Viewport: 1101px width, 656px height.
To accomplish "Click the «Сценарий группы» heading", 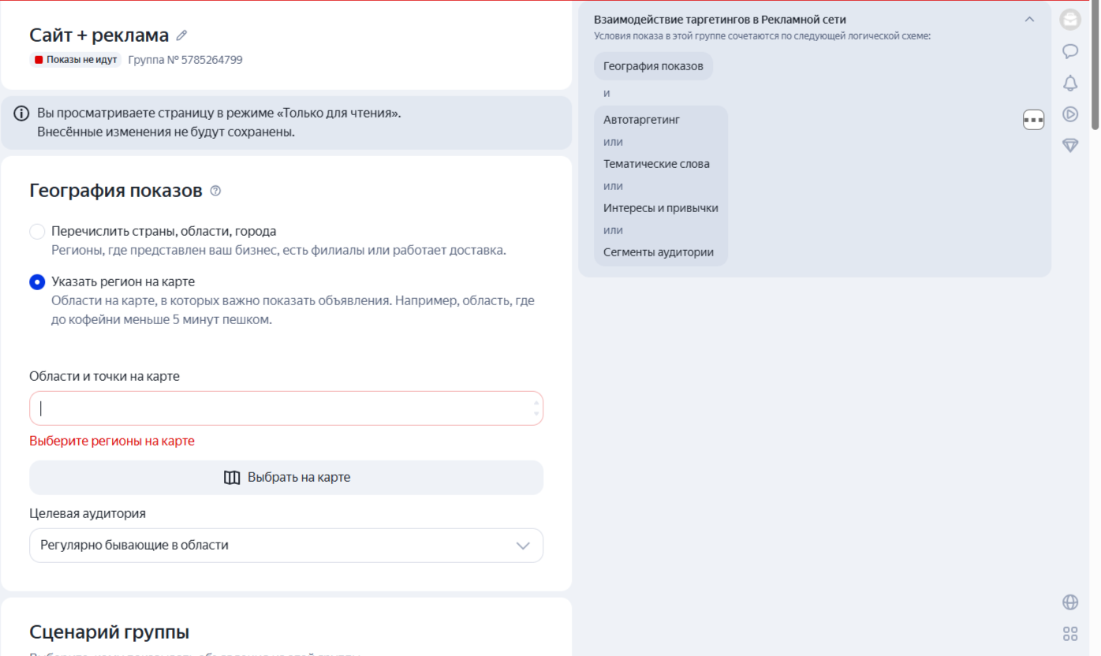I will [109, 632].
